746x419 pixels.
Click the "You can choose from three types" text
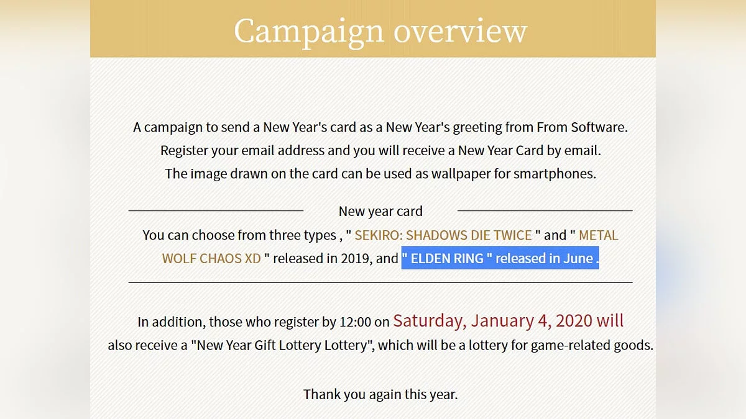[239, 235]
